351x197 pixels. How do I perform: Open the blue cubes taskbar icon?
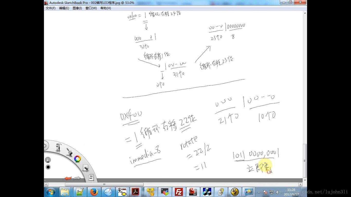pyautogui.click(x=207, y=192)
